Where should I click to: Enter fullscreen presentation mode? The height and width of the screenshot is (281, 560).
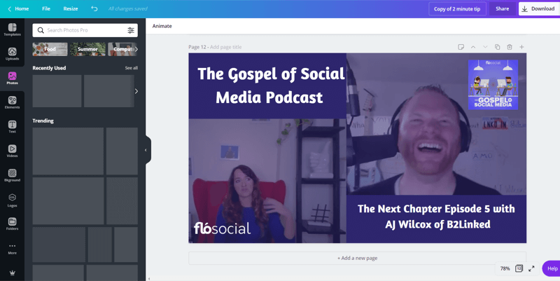tap(531, 268)
